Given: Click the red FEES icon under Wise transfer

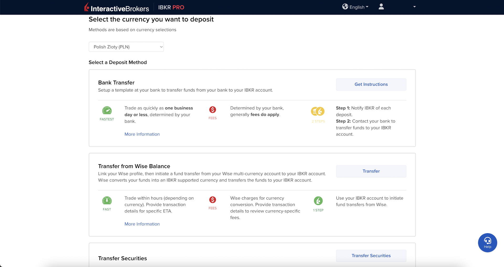Looking at the screenshot, I should (212, 200).
